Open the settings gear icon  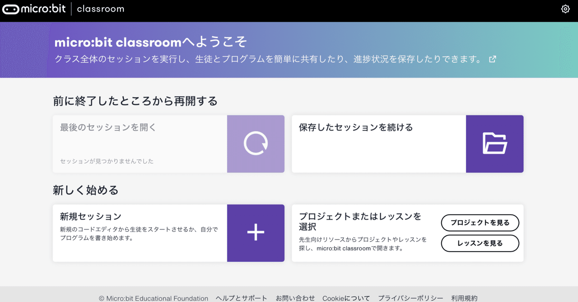click(x=565, y=9)
